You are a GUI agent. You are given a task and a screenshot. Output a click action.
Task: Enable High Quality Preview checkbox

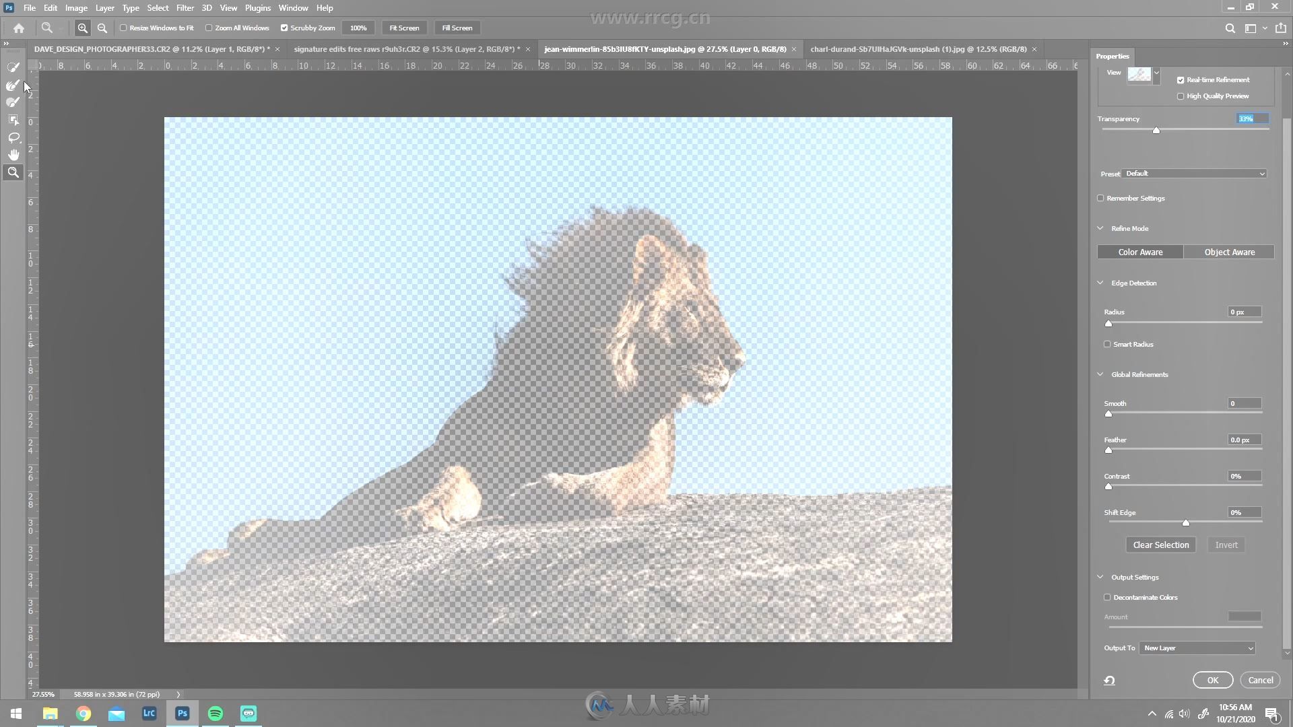pos(1181,96)
